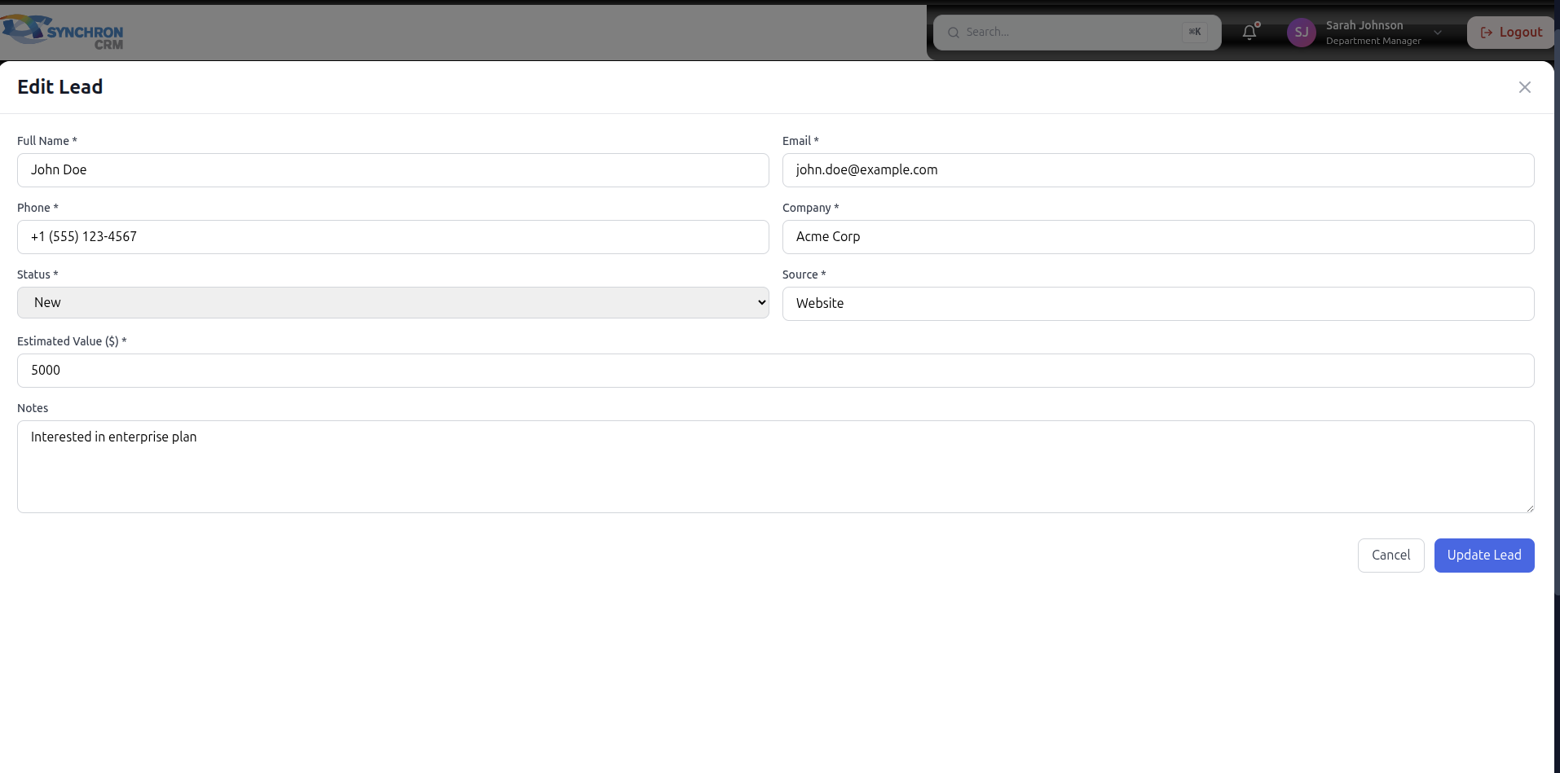Click inside the Notes text area
The height and width of the screenshot is (773, 1560).
[774, 467]
